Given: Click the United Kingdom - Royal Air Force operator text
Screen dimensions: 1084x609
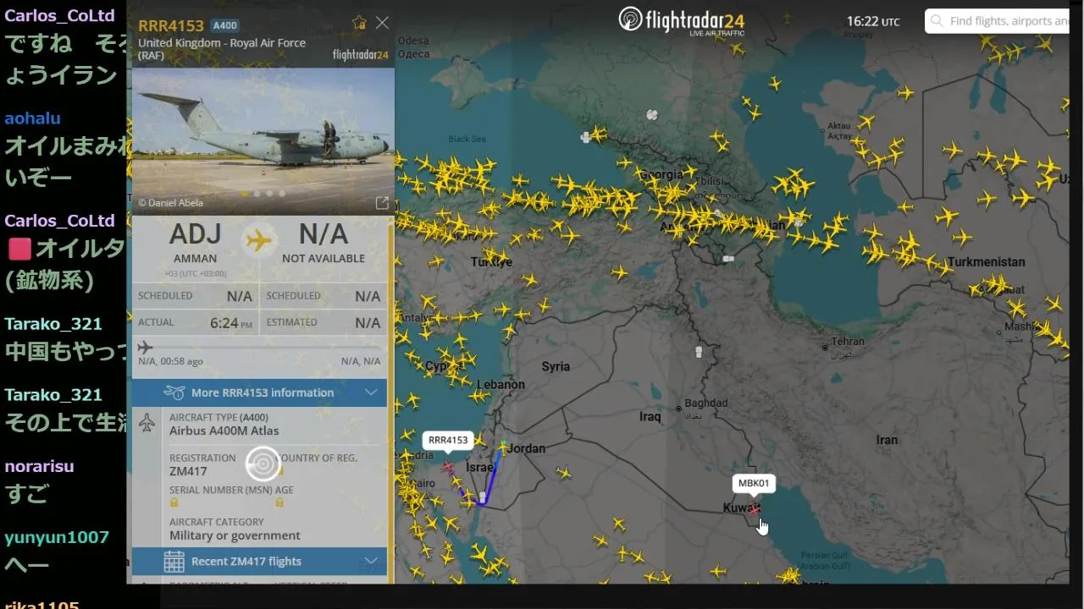Looking at the screenshot, I should (x=222, y=49).
